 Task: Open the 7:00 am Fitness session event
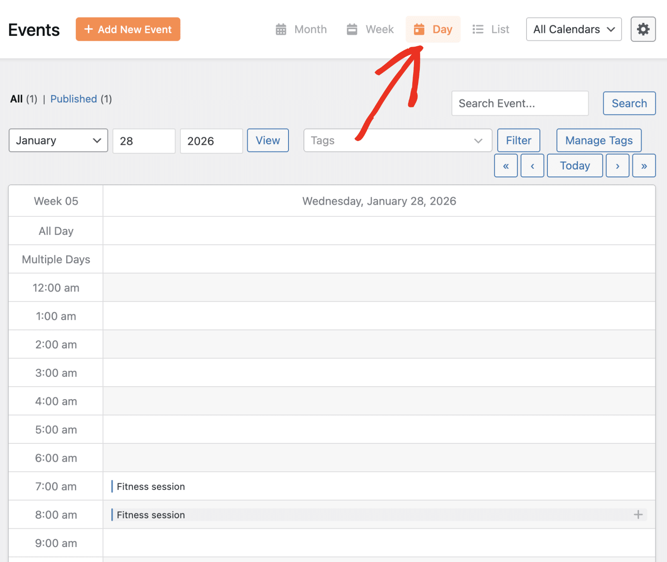point(150,487)
